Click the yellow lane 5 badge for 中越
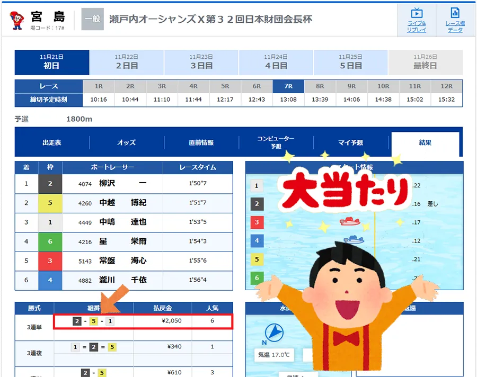Image resolution: width=477 pixels, height=377 pixels. [50, 202]
